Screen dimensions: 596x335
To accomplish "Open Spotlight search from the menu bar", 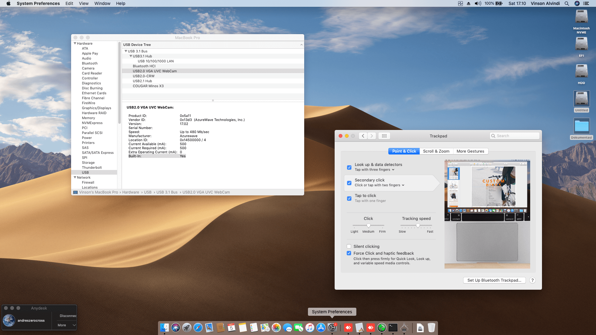I will (x=567, y=3).
